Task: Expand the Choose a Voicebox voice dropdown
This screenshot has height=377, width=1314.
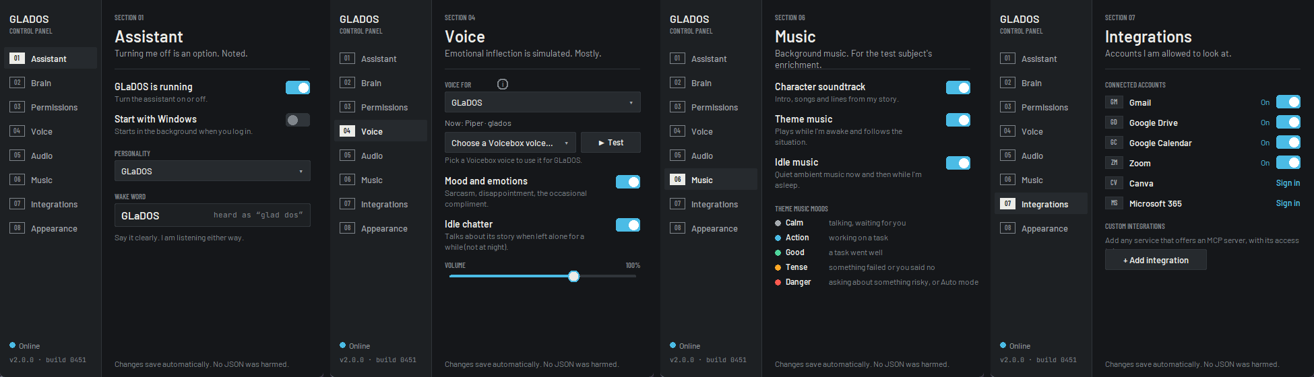Action: 510,143
